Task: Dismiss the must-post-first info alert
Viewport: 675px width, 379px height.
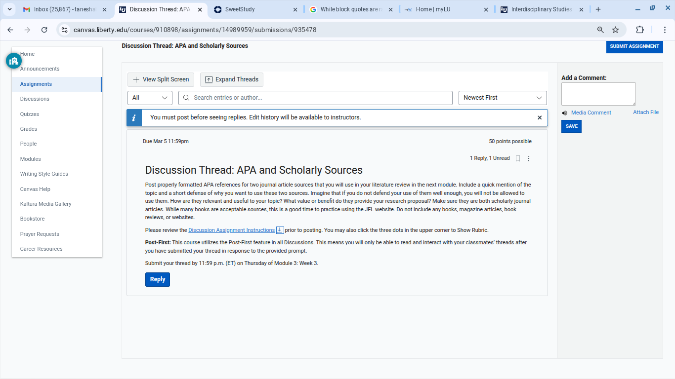Action: [540, 117]
